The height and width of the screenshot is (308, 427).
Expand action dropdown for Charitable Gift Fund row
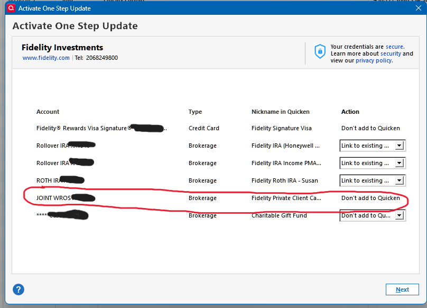click(x=399, y=215)
